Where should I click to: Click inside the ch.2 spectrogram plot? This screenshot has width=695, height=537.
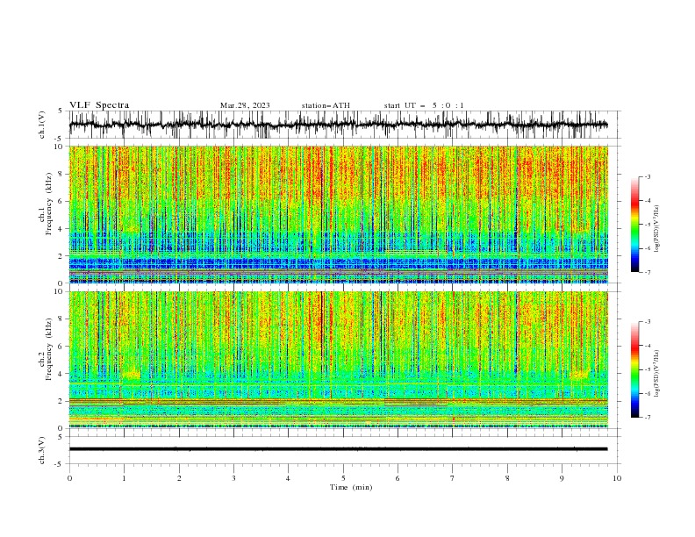pyautogui.click(x=338, y=360)
